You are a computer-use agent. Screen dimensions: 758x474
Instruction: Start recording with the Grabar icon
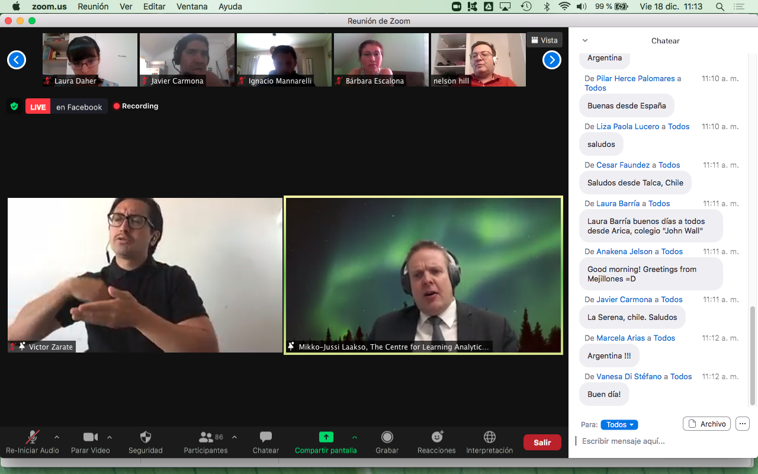(x=387, y=437)
